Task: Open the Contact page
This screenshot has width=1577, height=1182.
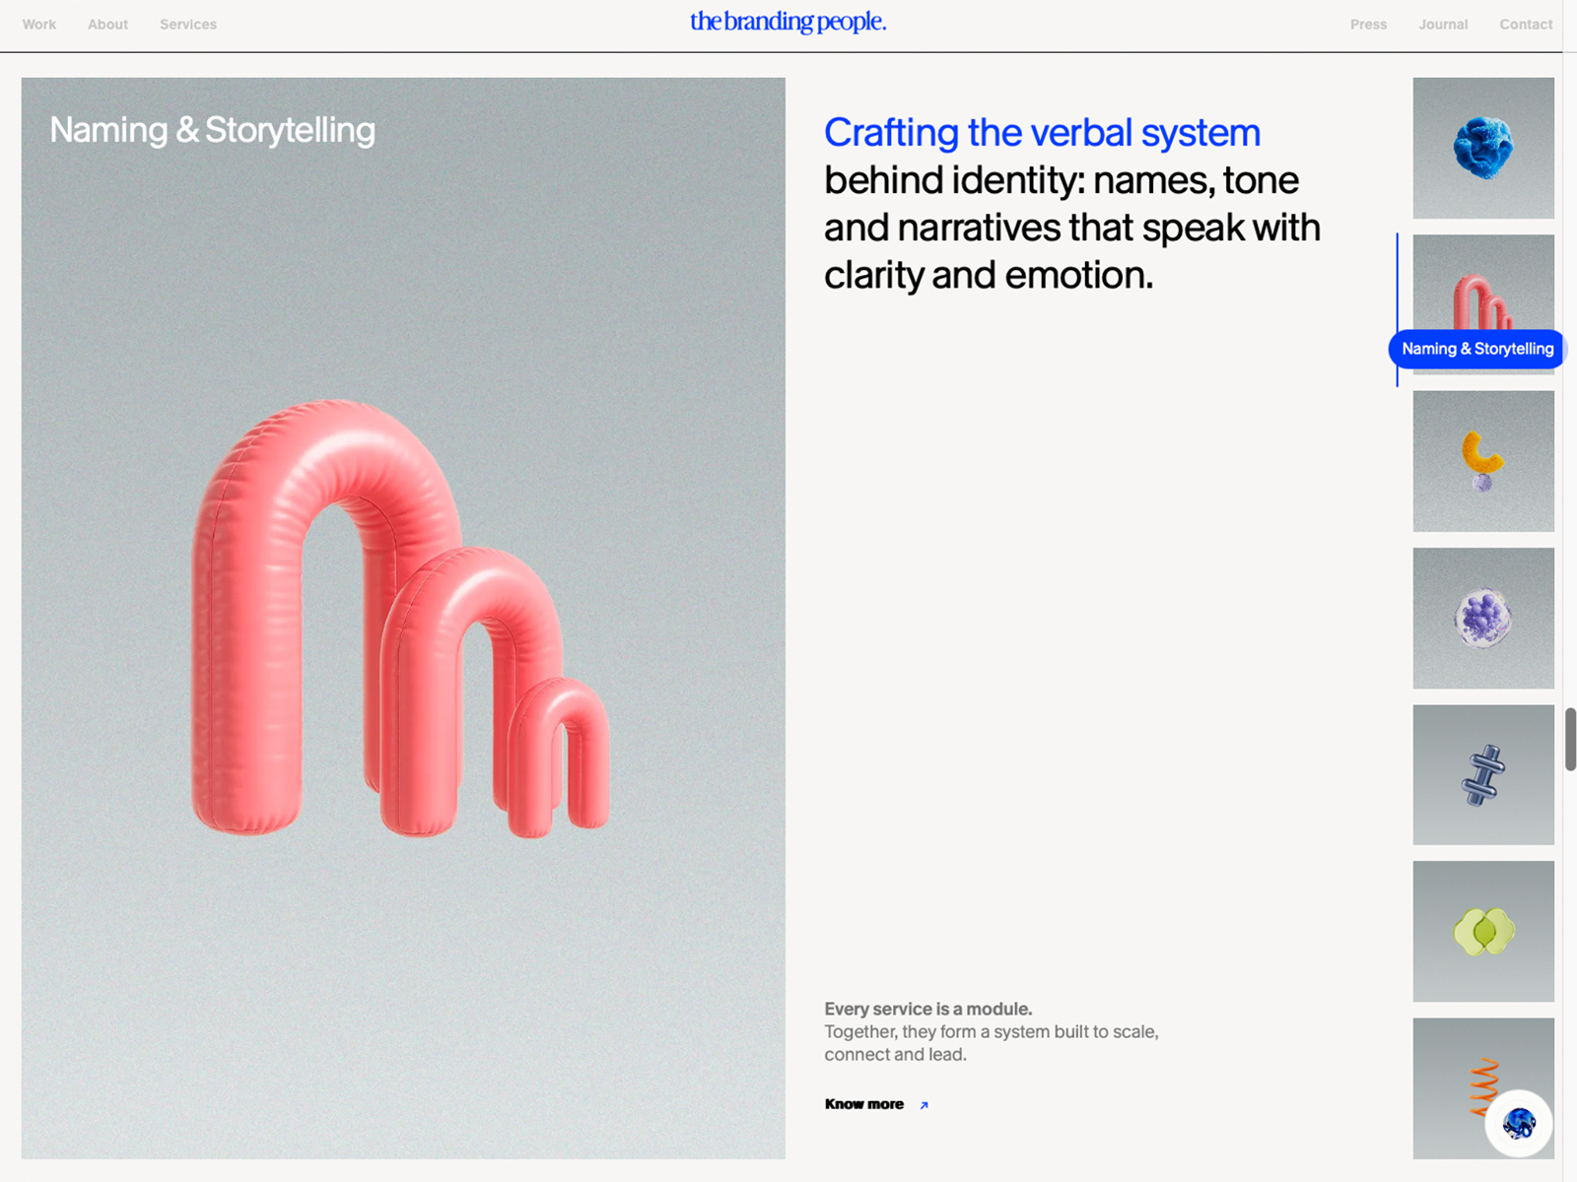Action: (1526, 25)
